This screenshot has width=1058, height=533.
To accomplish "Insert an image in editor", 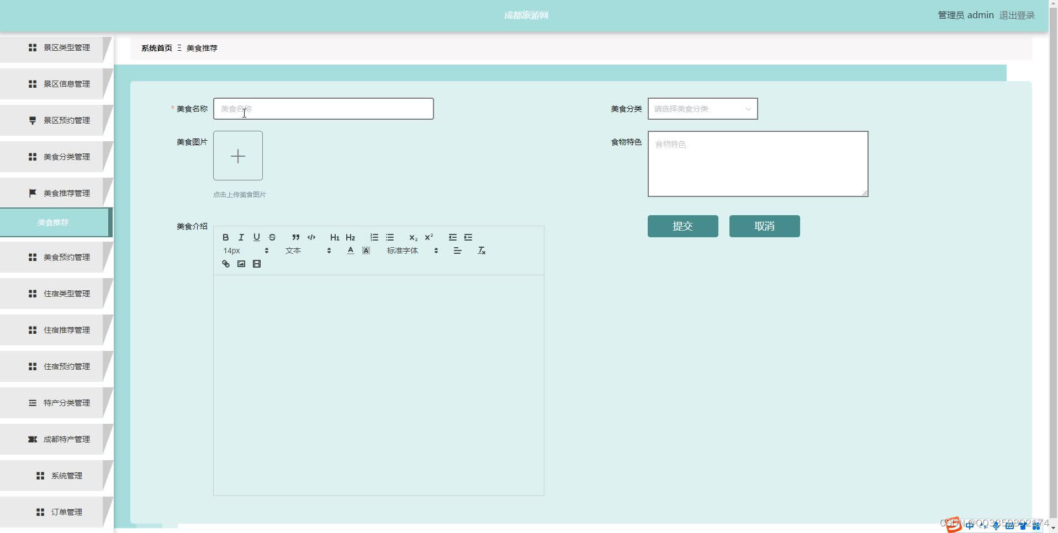I will (241, 264).
